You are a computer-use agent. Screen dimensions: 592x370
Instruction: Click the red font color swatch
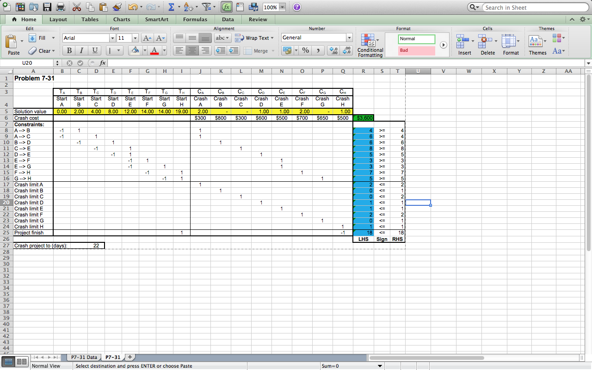click(154, 50)
